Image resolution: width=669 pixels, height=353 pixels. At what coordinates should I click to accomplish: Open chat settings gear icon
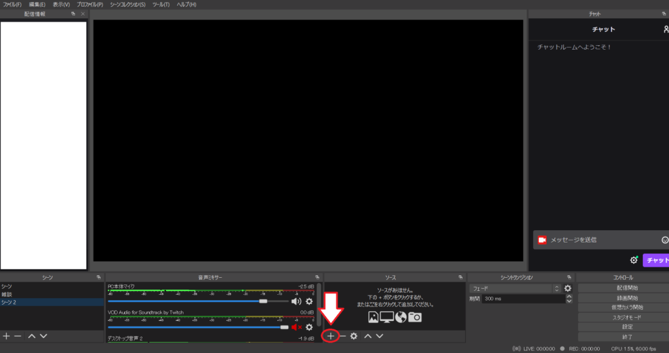[x=634, y=260]
